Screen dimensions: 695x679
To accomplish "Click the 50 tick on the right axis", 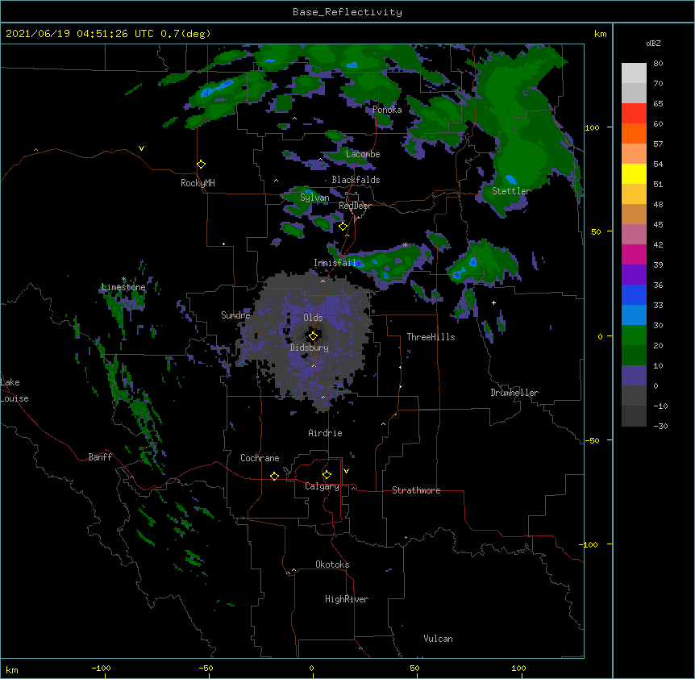I will (x=596, y=231).
